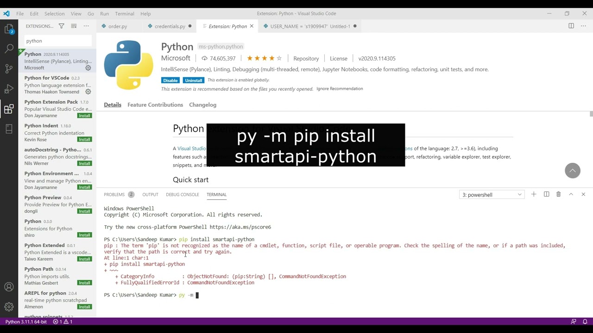Install Python Indent extension
This screenshot has height=333, width=593.
85,140
